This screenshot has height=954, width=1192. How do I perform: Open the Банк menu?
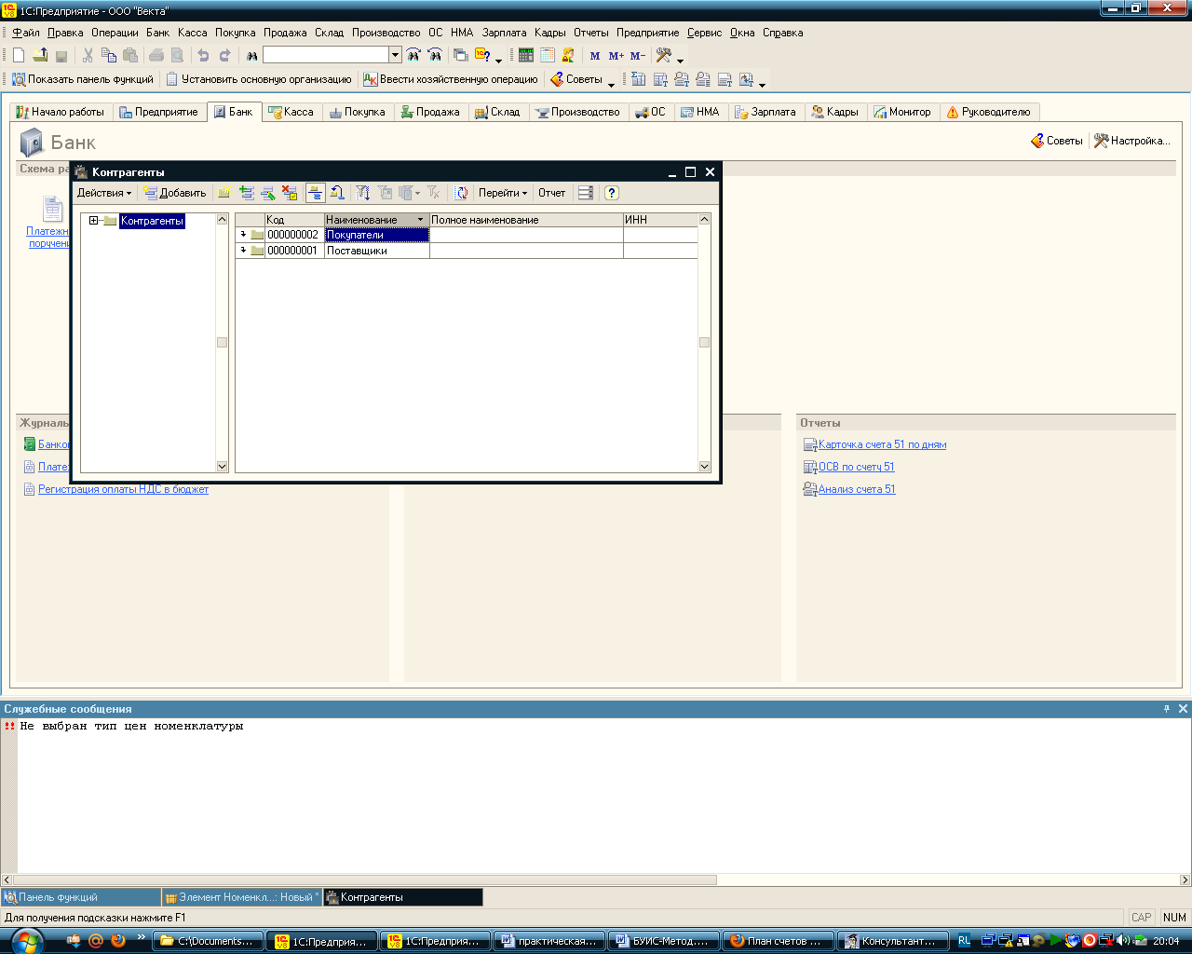(158, 33)
